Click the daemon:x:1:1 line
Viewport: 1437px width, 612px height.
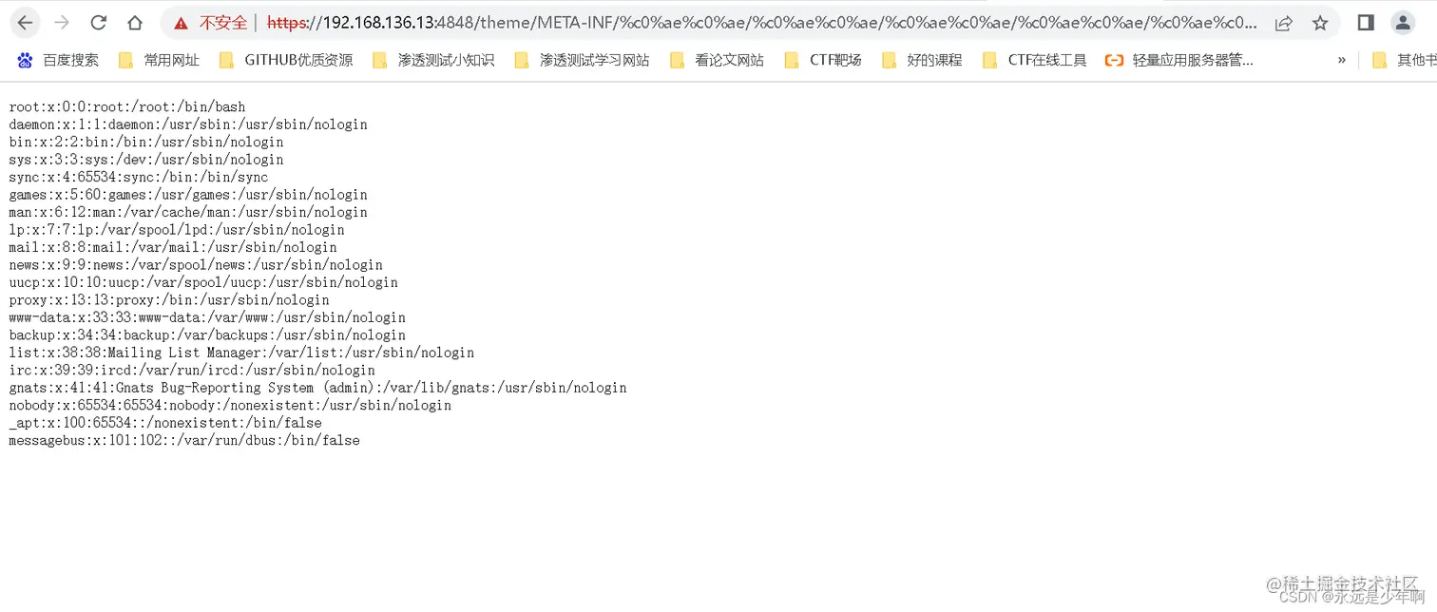188,124
